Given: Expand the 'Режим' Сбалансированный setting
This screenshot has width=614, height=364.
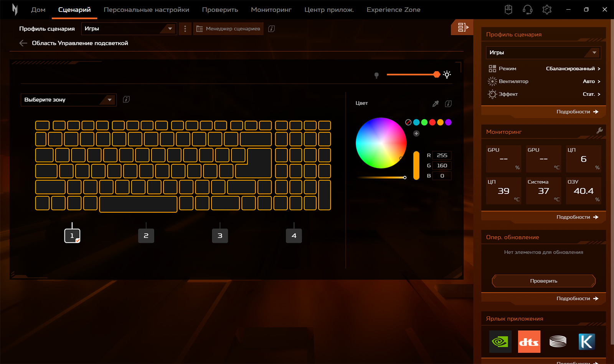Looking at the screenshot, I should 573,69.
